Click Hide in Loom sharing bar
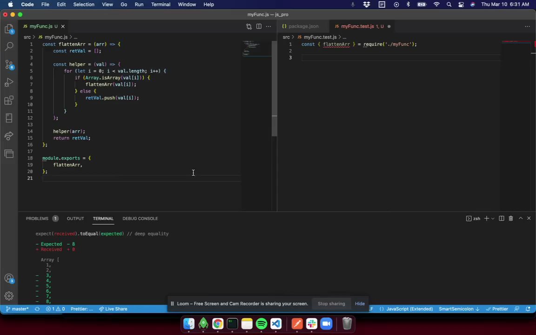The height and width of the screenshot is (335, 536). tap(360, 303)
